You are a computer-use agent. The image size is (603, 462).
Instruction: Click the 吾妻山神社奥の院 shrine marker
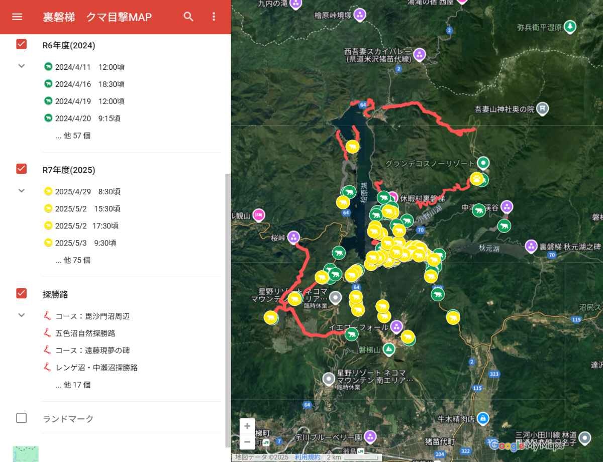pyautogui.click(x=542, y=108)
